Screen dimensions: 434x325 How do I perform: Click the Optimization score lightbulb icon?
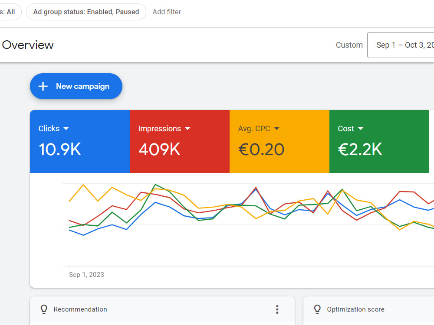click(318, 309)
